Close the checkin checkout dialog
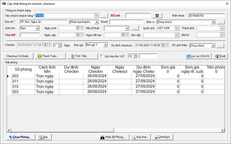This screenshot has width=231, height=144. click(x=227, y=4)
